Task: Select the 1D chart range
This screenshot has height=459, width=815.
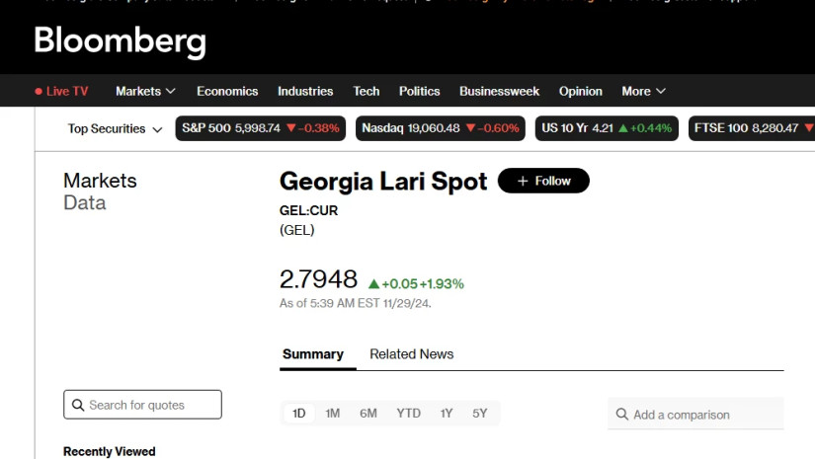Action: point(298,414)
